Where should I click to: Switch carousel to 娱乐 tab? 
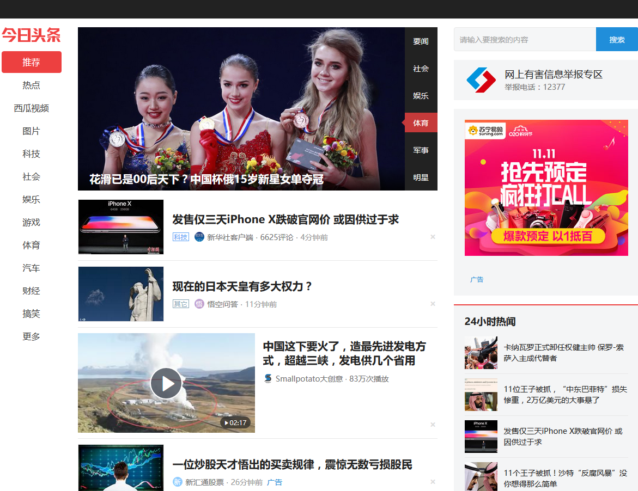click(421, 95)
